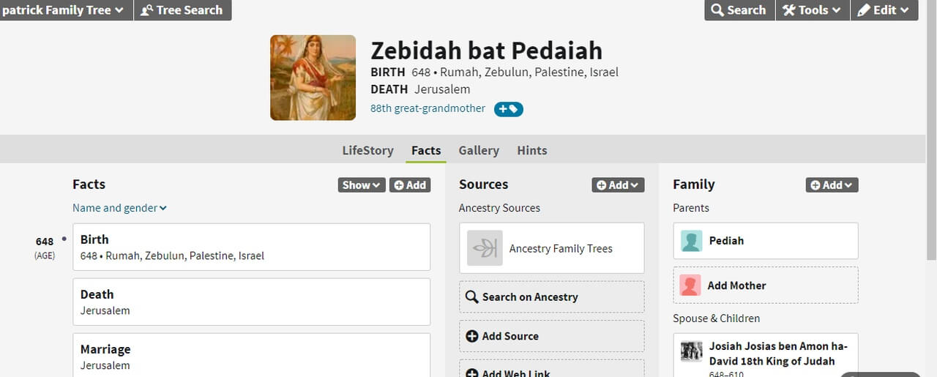This screenshot has width=937, height=377.
Task: Open the Edit dropdown menu
Action: pyautogui.click(x=884, y=10)
